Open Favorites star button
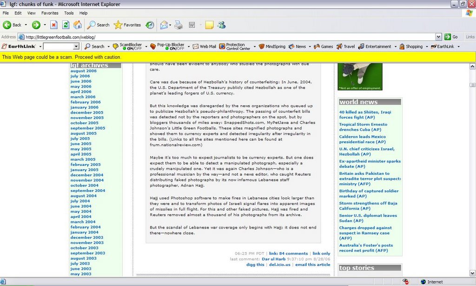This screenshot has width=476, height=286. [127, 25]
